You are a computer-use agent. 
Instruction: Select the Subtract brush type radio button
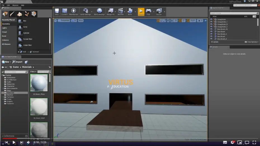(x=28, y=52)
